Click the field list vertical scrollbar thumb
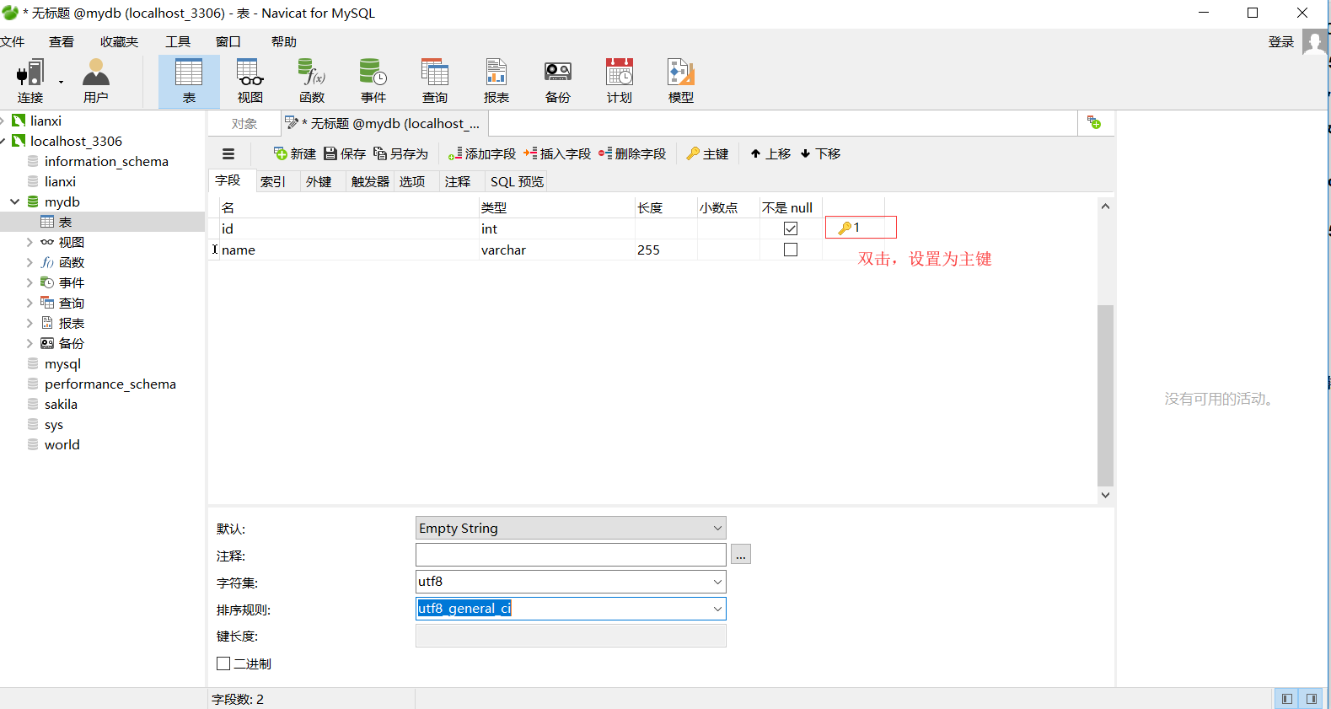The image size is (1331, 709). click(x=1105, y=395)
